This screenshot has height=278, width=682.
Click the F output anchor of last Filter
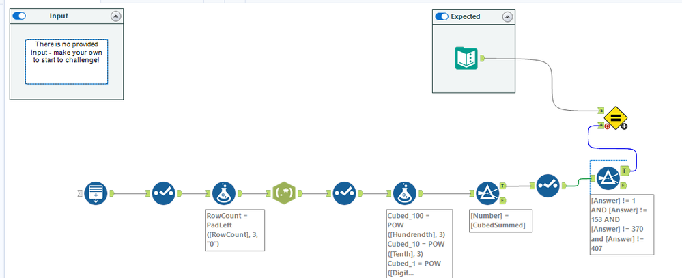(624, 186)
